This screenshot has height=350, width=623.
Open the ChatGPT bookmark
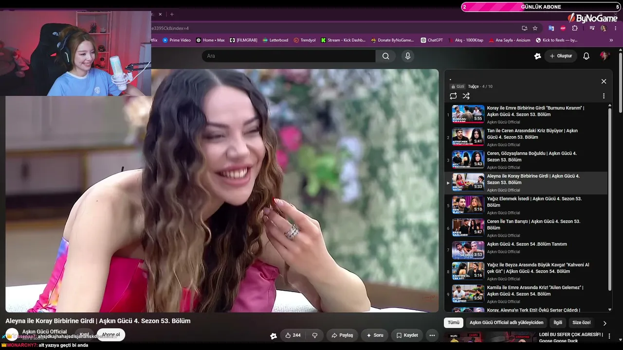click(432, 40)
